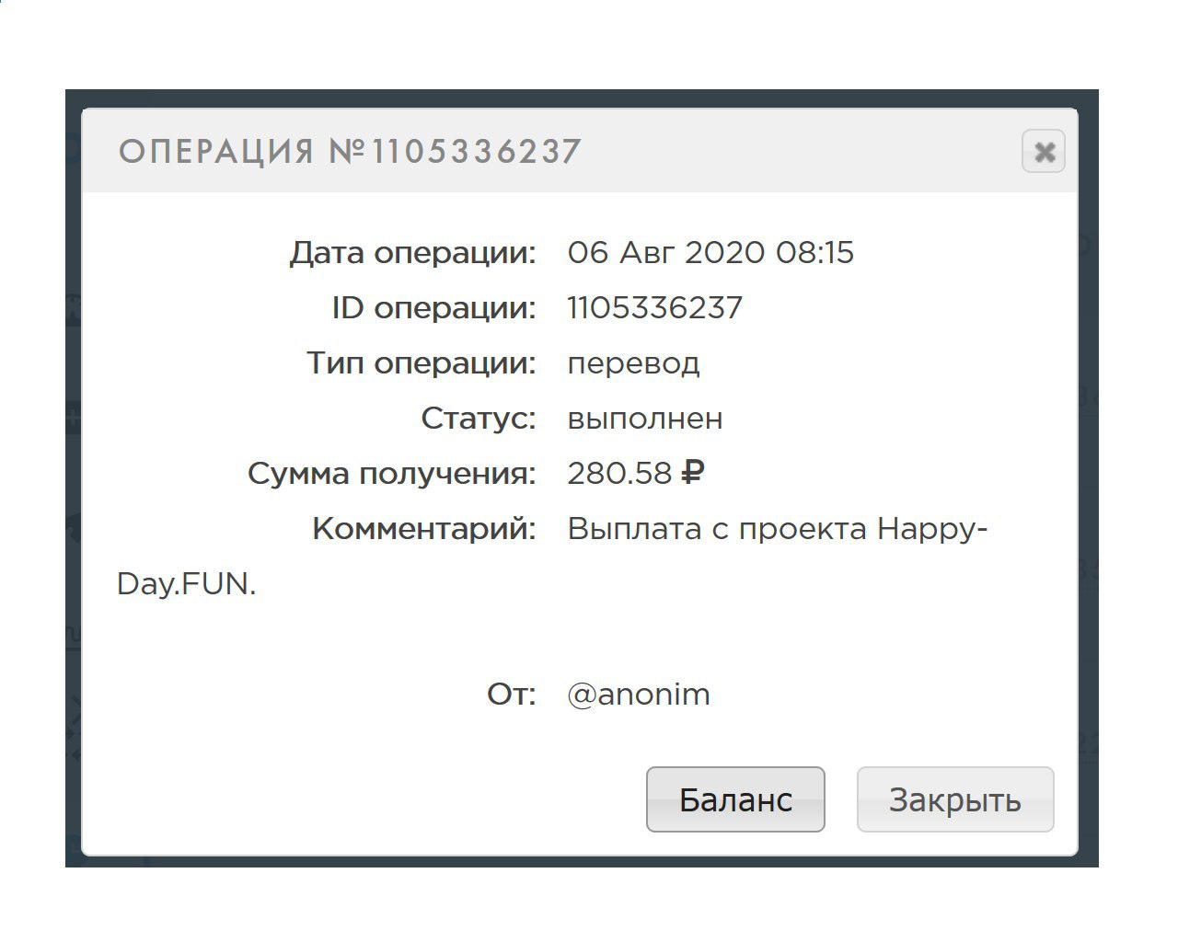Click the Дата операции label
This screenshot has height=942, width=1178.
coord(412,253)
